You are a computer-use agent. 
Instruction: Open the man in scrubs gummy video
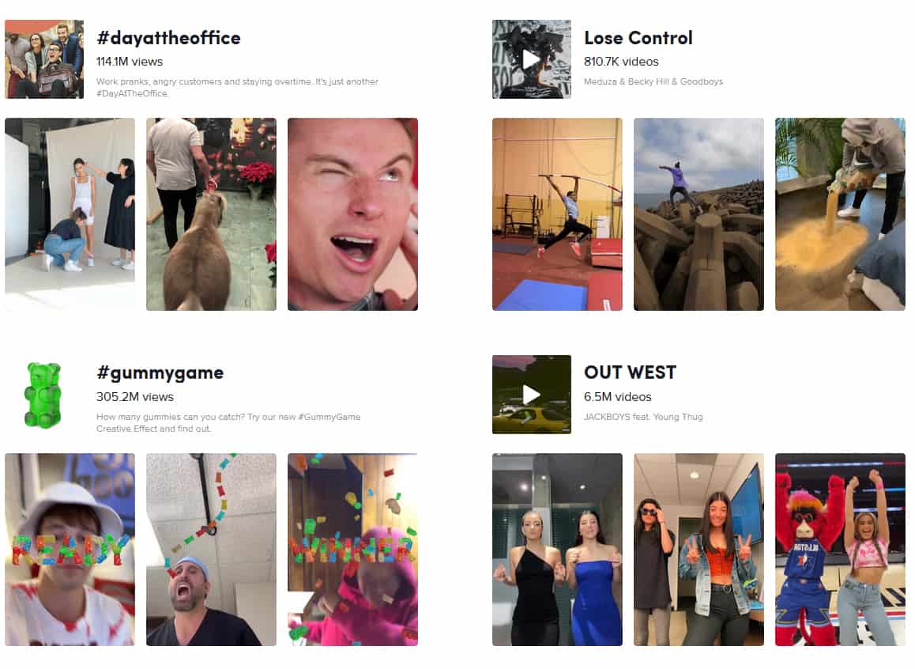(x=211, y=550)
